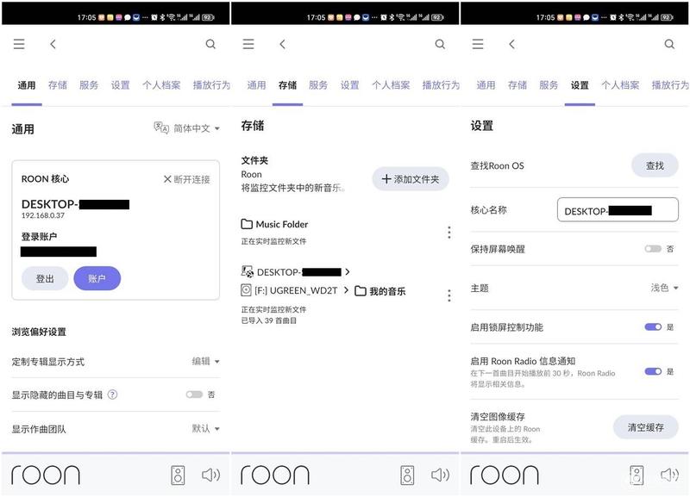Select 服务 tab in right screen
The height and width of the screenshot is (497, 690).
click(x=549, y=84)
